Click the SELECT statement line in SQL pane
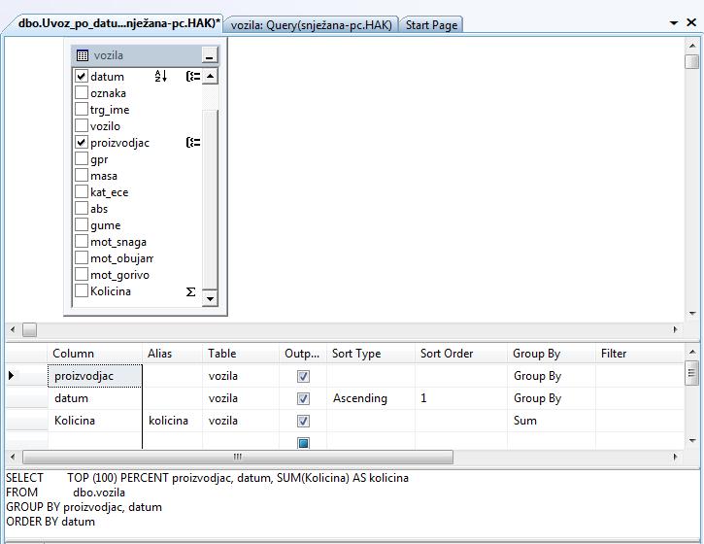The image size is (704, 544). point(207,478)
